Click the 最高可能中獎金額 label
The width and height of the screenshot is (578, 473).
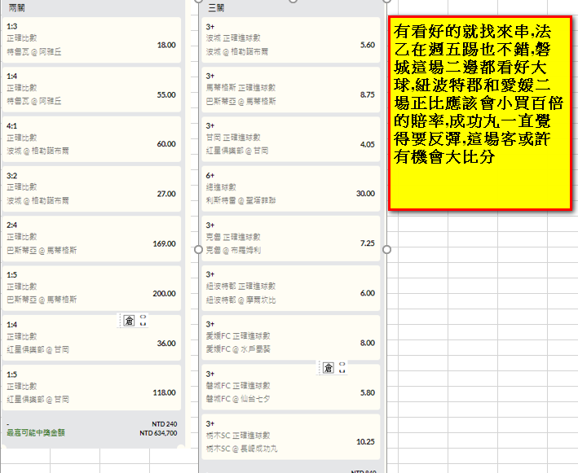coord(36,433)
